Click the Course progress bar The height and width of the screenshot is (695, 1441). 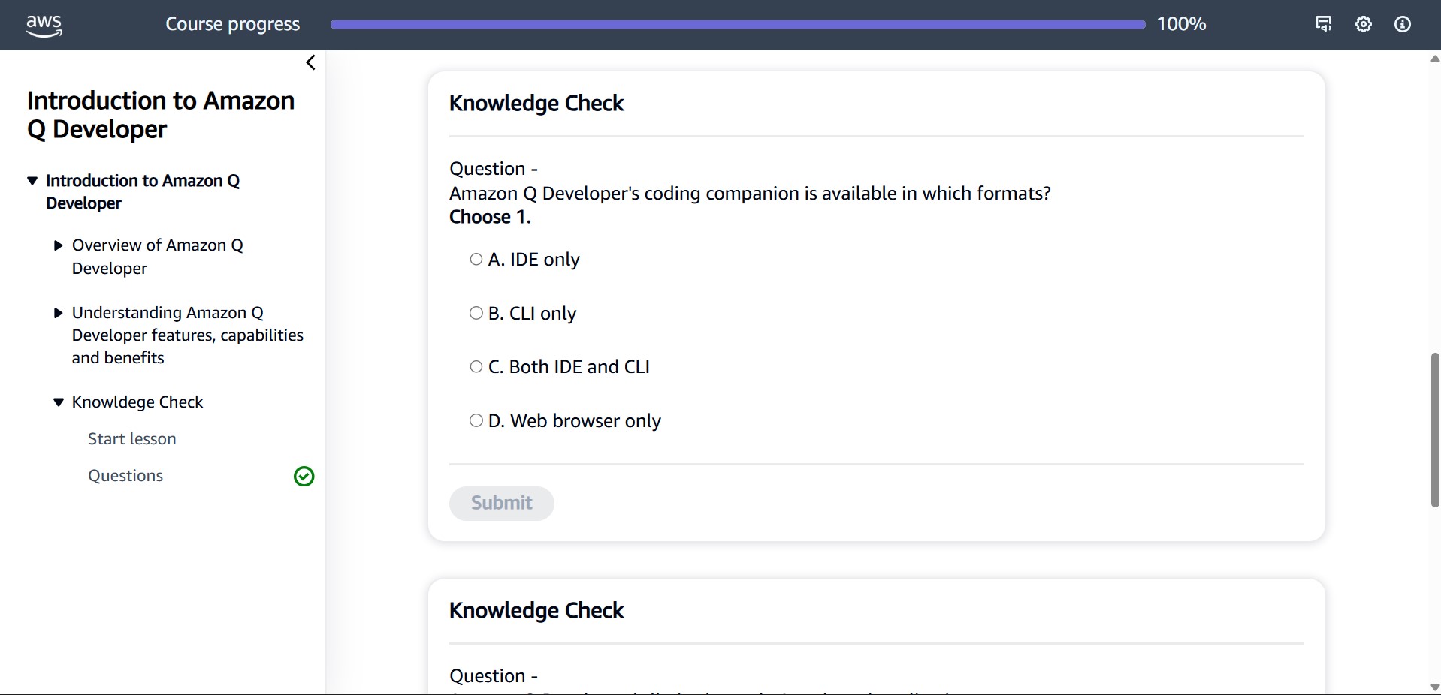point(736,23)
